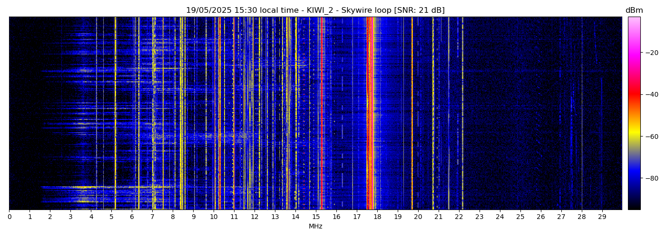This screenshot has height=237, width=666.
Task: Click the yellow vertical line at 5.2 MHz
Action: 116,114
